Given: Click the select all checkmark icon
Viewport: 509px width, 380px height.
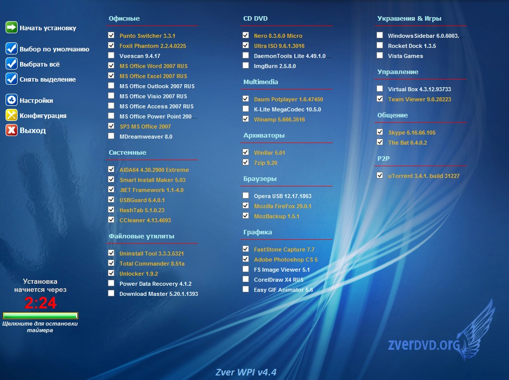Looking at the screenshot, I should coord(12,64).
